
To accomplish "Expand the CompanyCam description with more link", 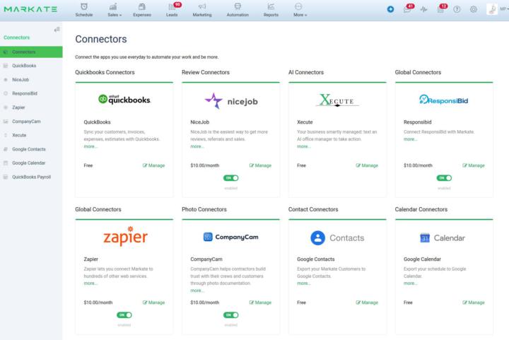I will (x=197, y=291).
